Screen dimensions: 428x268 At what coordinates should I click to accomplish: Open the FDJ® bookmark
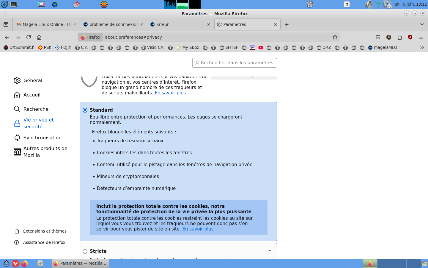coord(63,48)
